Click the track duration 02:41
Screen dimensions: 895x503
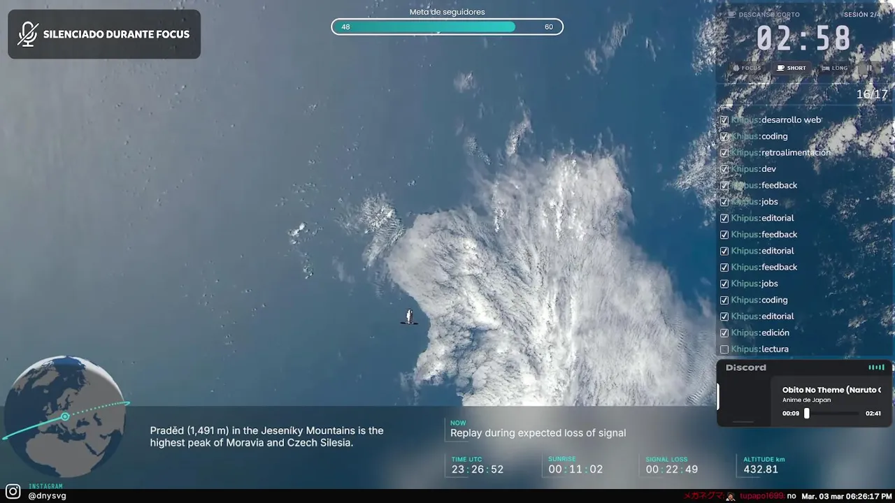[873, 414]
